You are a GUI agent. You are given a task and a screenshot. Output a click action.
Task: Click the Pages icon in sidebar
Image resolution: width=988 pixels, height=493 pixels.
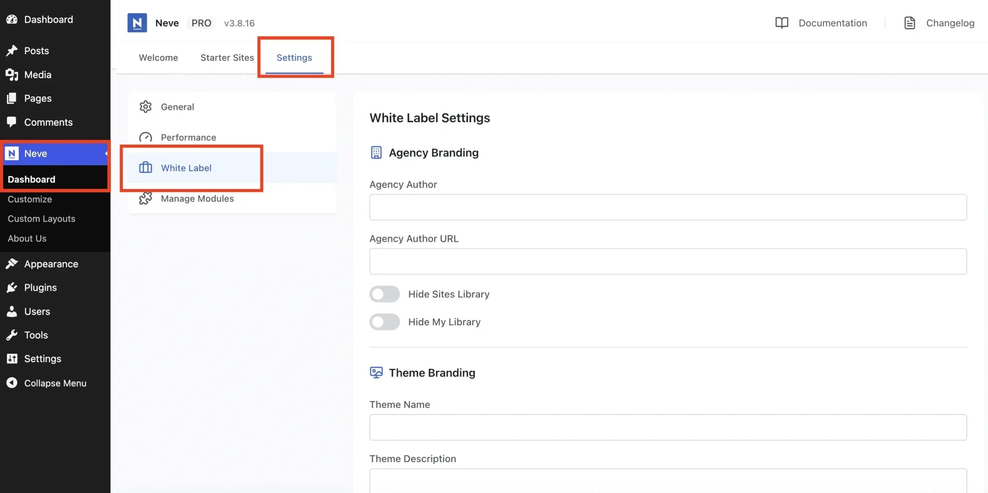point(12,98)
